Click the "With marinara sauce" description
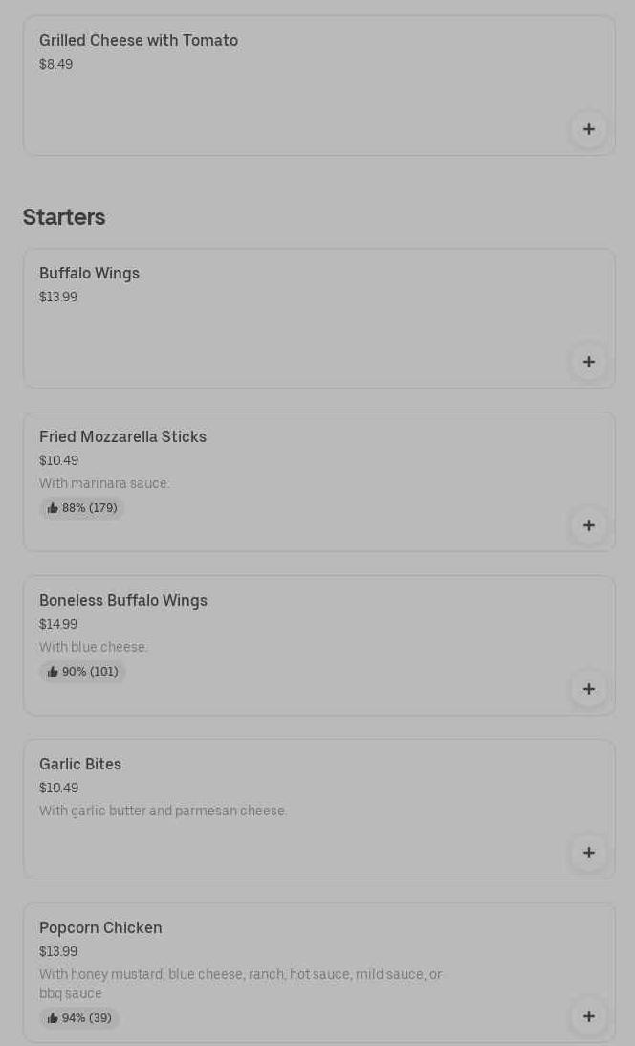This screenshot has width=635, height=1046. 104,483
